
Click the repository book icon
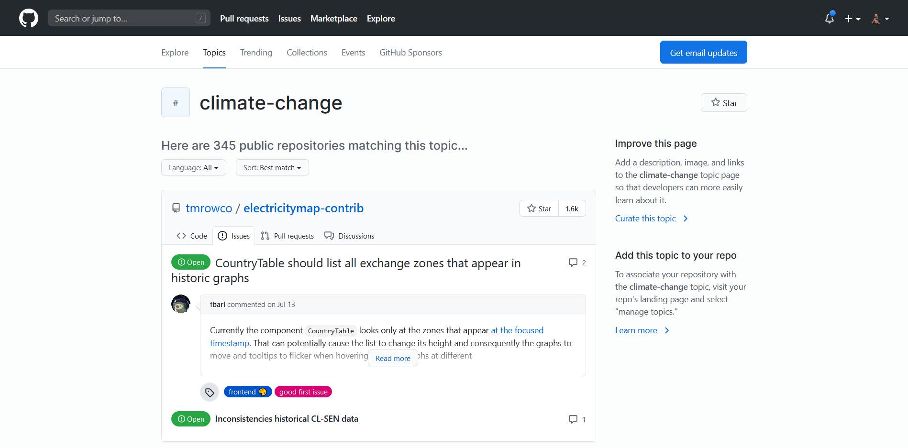coord(176,208)
